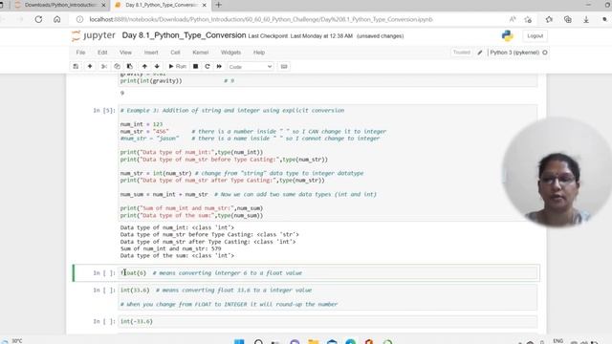Insert a cell below with plus icon
This screenshot has height=344, width=612.
click(90, 67)
